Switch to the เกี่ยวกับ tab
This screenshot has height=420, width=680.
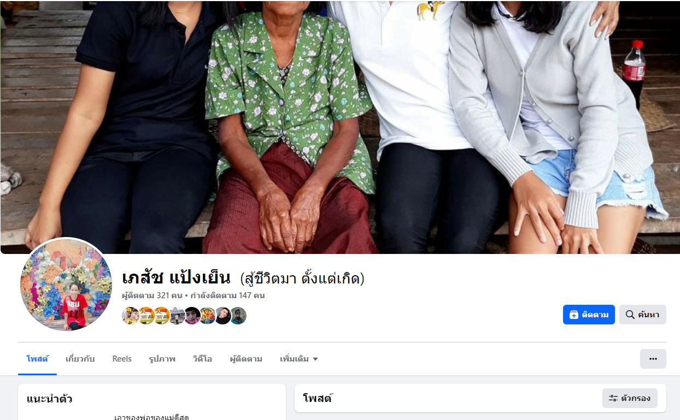tap(80, 359)
